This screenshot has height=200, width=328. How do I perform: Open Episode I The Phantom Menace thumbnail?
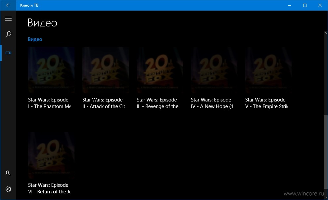pyautogui.click(x=51, y=70)
